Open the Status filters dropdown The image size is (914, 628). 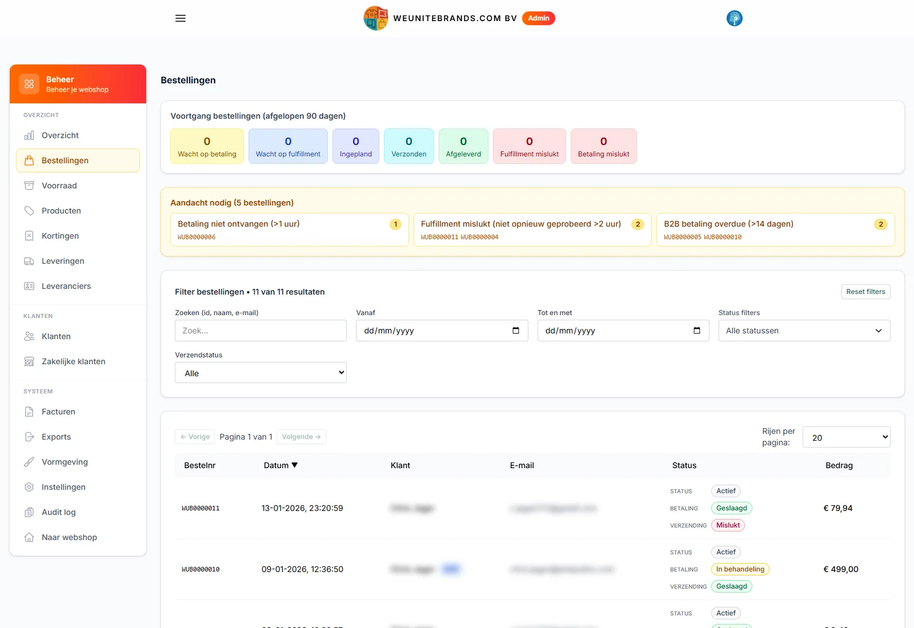pos(804,331)
